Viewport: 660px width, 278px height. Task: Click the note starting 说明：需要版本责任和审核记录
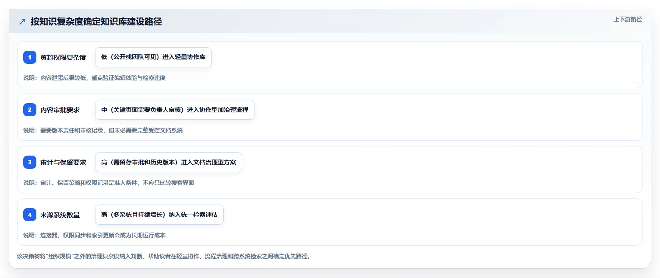(103, 130)
